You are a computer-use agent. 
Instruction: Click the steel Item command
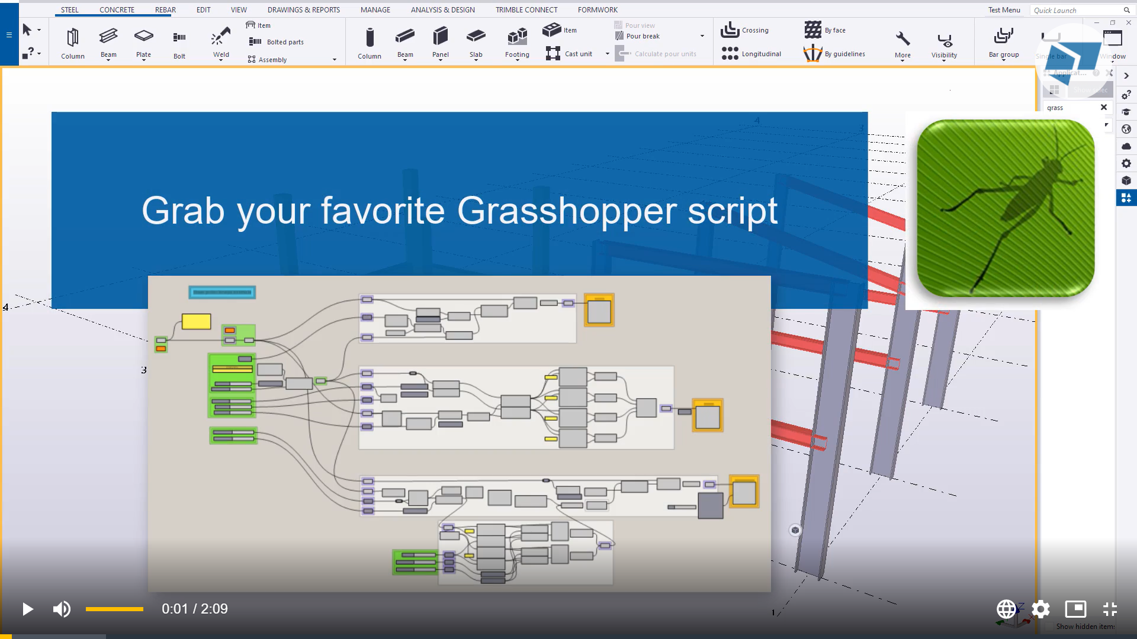(x=258, y=25)
